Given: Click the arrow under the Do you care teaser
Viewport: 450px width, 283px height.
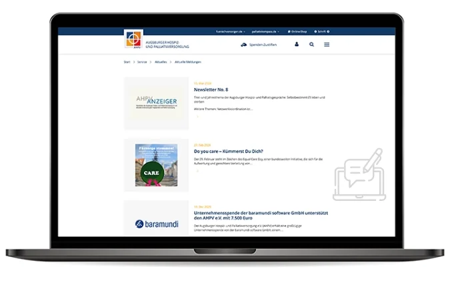Looking at the screenshot, I should point(197,171).
